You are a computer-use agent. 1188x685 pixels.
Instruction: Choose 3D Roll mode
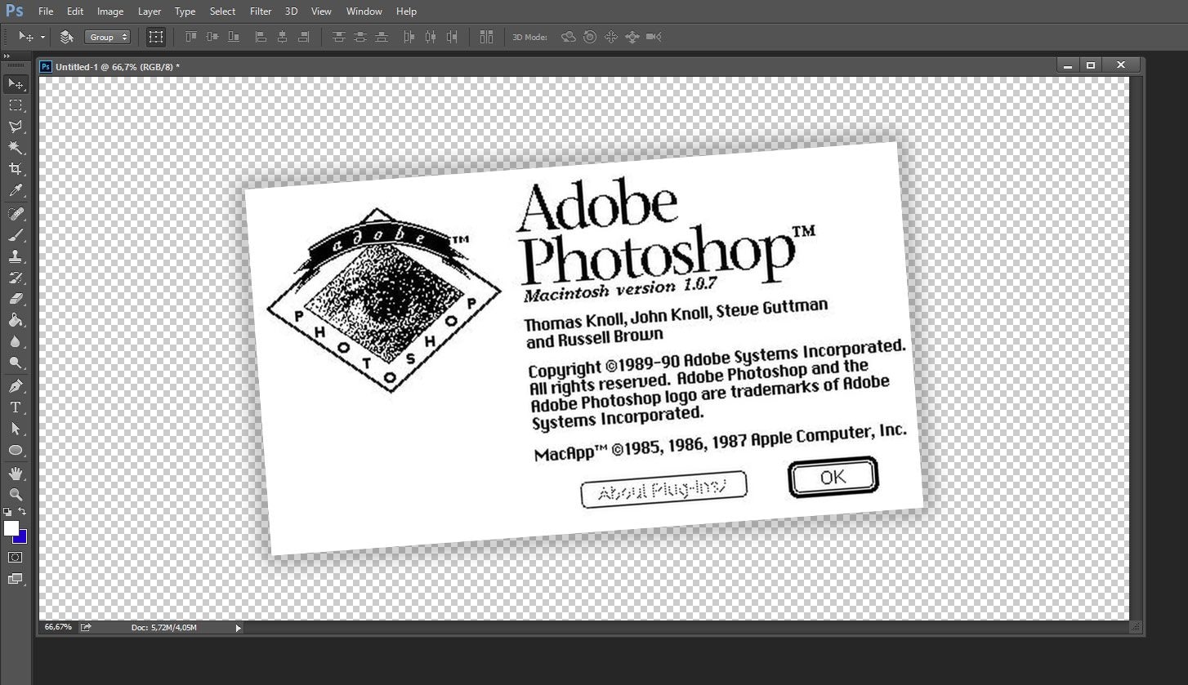(x=590, y=37)
